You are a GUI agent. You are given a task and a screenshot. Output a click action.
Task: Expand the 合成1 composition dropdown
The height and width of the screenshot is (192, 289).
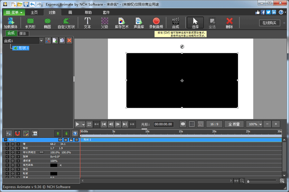pyautogui.click(x=42, y=41)
